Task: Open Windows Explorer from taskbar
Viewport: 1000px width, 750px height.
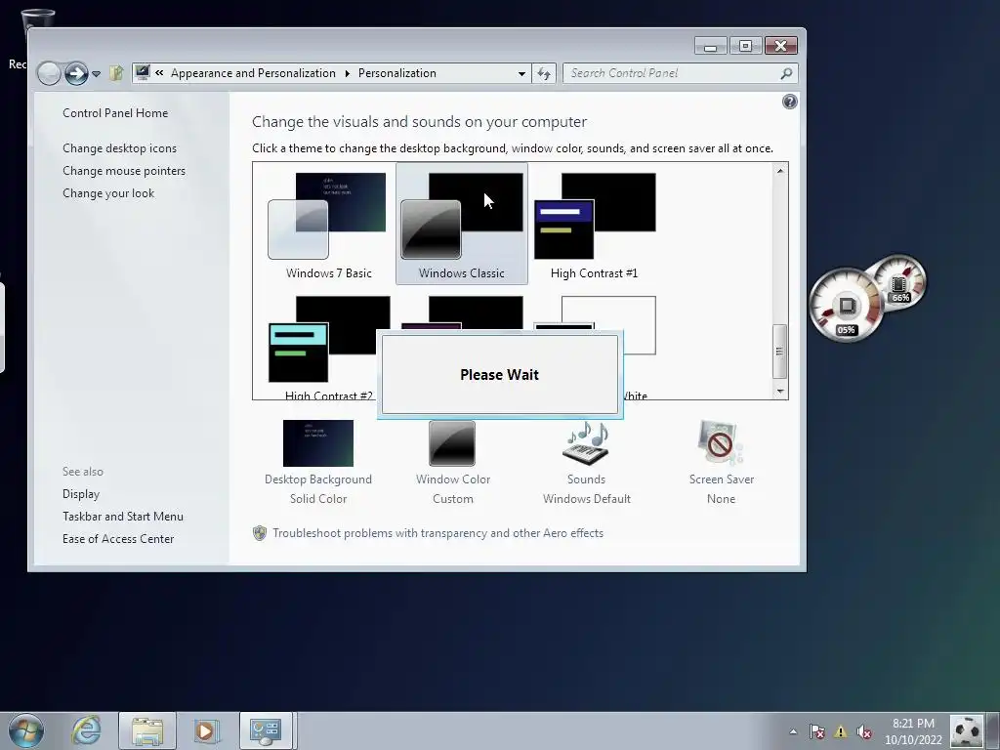Action: pos(147,730)
